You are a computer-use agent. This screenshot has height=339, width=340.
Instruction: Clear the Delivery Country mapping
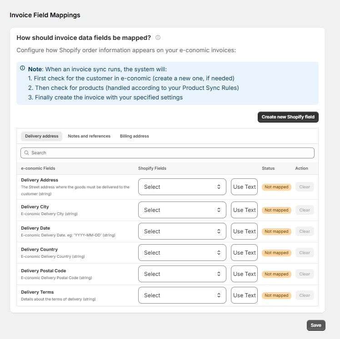click(305, 253)
